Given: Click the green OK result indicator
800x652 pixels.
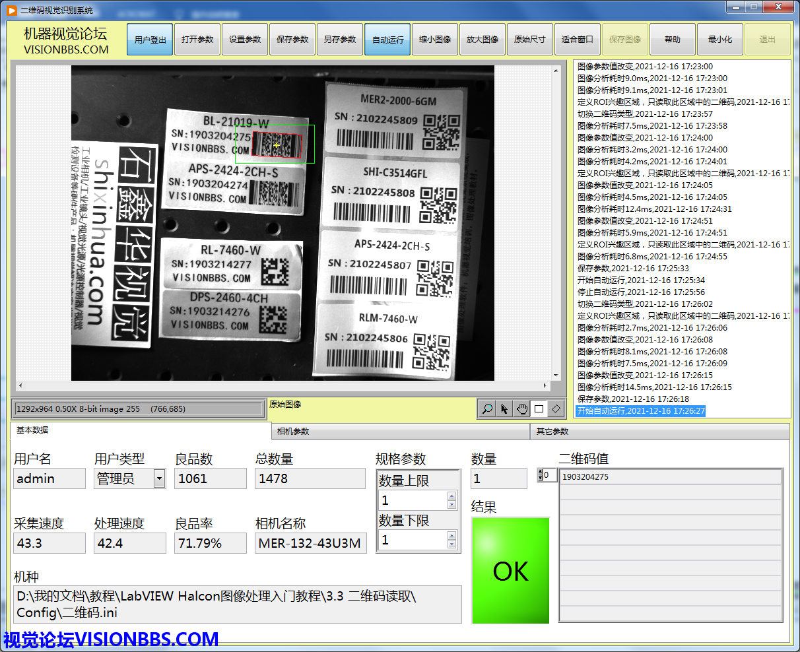Looking at the screenshot, I should [x=510, y=571].
